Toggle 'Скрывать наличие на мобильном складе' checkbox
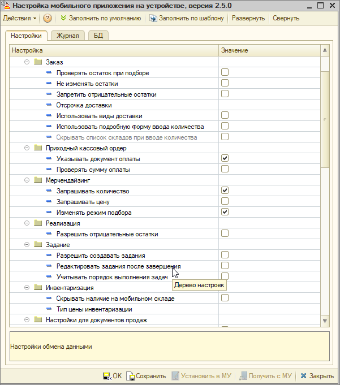The image size is (340, 385). [225, 298]
